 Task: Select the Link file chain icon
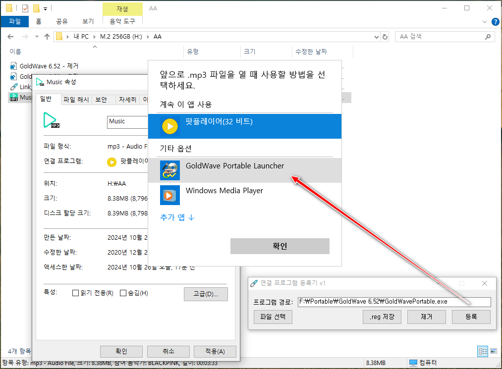pos(13,87)
